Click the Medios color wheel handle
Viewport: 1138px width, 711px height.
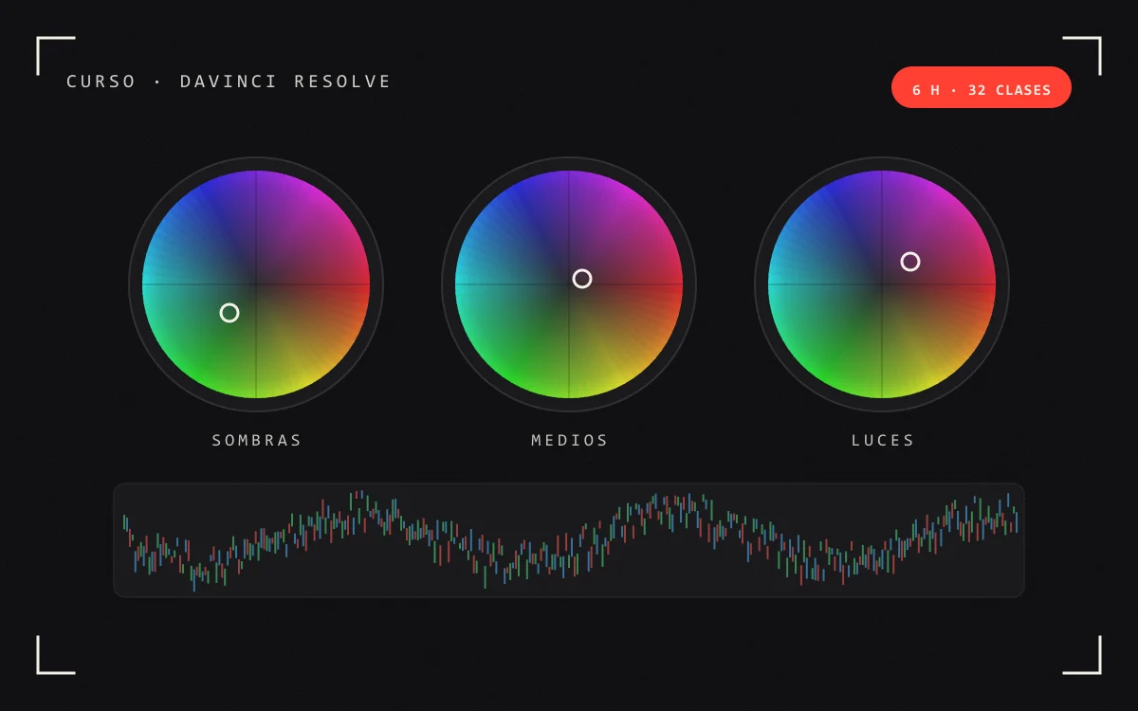(582, 279)
